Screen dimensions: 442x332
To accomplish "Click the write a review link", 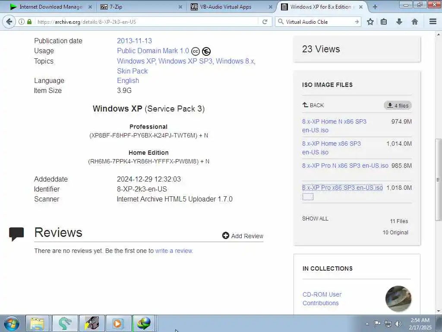I will tap(174, 251).
